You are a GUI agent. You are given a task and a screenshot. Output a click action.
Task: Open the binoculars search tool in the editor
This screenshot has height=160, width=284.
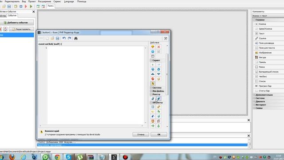coord(76,38)
